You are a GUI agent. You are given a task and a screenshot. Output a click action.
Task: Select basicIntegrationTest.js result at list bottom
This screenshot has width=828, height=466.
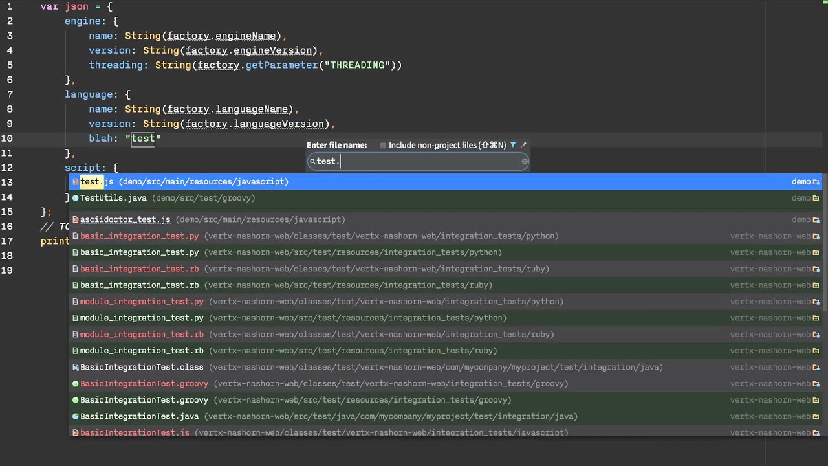pyautogui.click(x=446, y=432)
